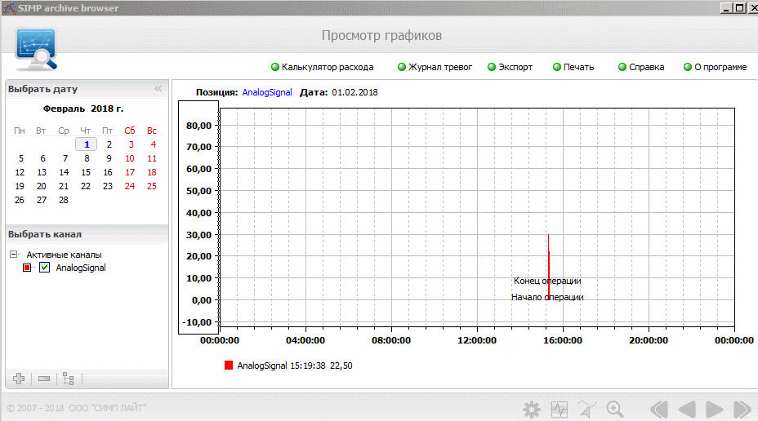Screen dimensions: 758x421
Task: Click the channel tree structure icon
Action: click(x=68, y=379)
